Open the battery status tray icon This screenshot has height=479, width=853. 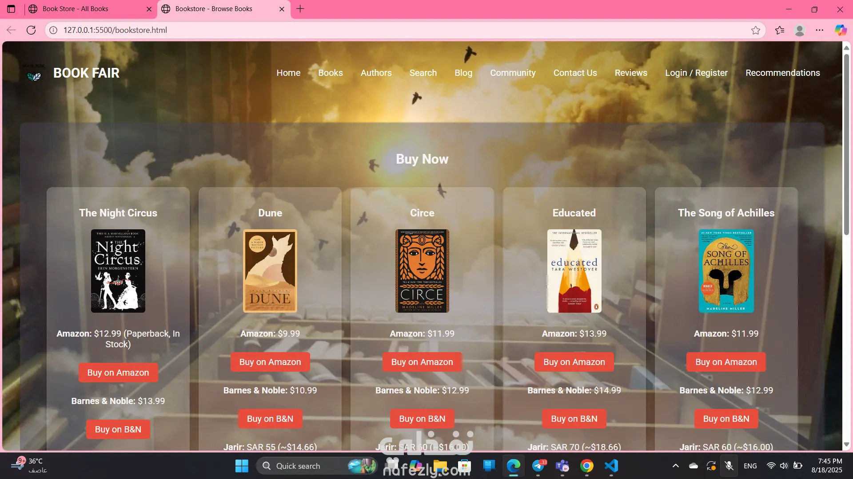pos(798,466)
